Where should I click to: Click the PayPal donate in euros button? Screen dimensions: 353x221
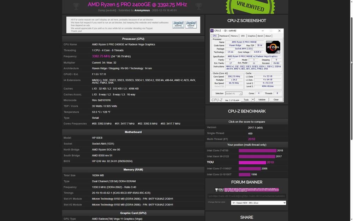(191, 25)
